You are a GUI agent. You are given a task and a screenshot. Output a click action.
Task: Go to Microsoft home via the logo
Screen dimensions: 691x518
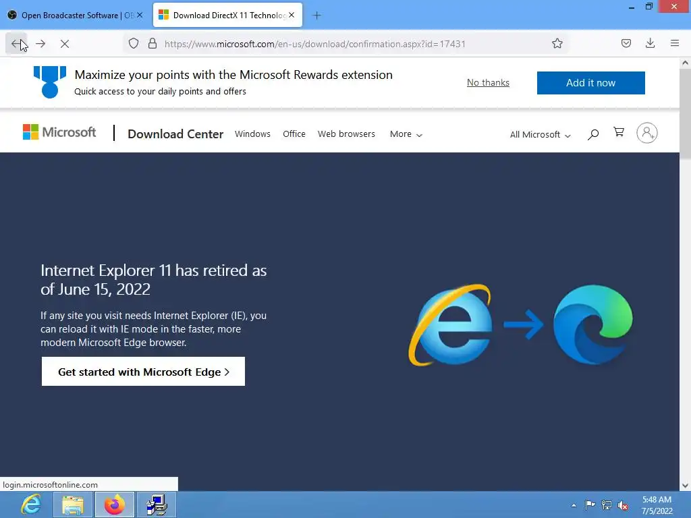[x=59, y=132]
